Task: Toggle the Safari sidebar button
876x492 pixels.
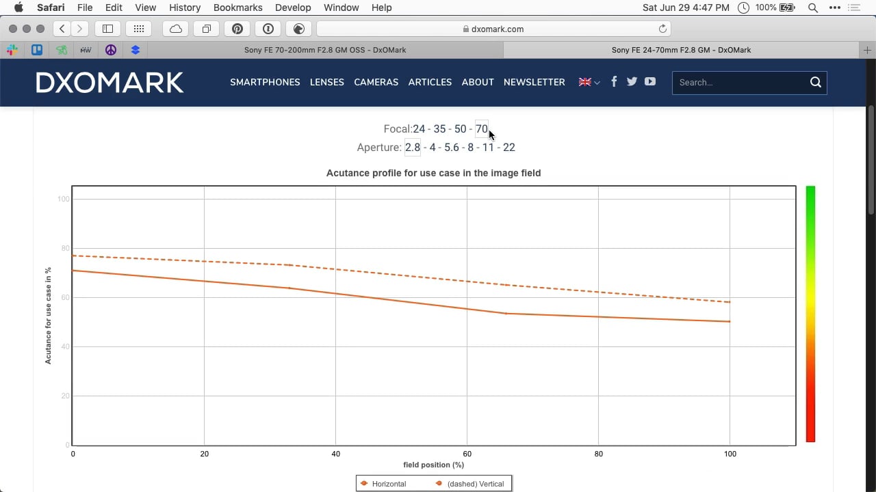Action: click(x=107, y=29)
